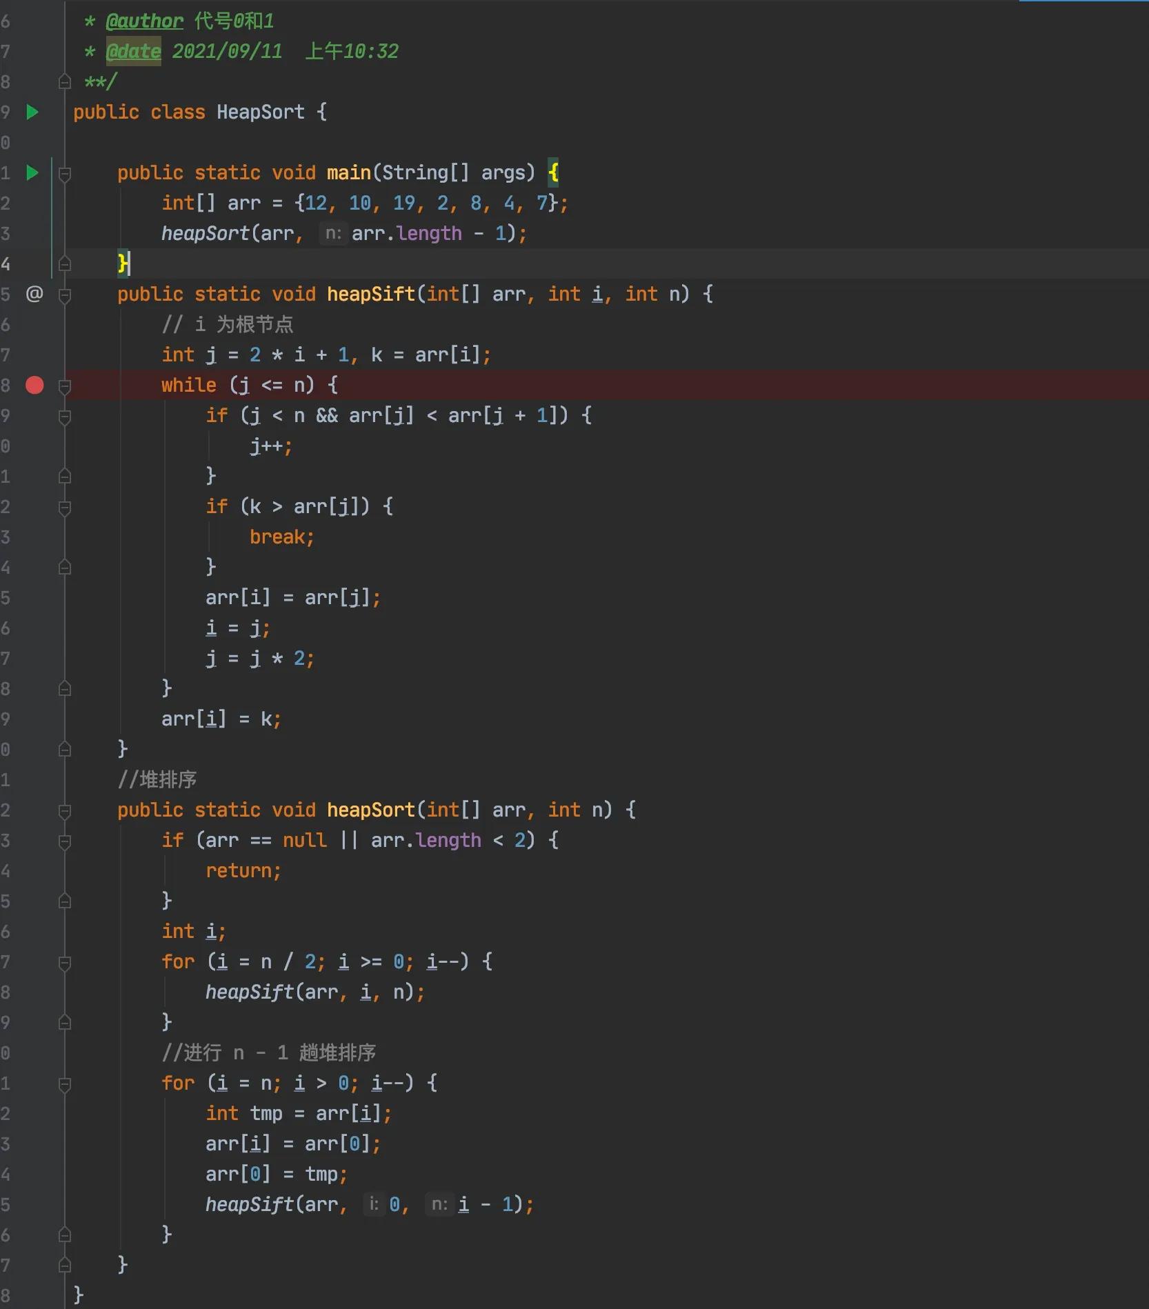Collapse the heapSort method fold marker
This screenshot has height=1309, width=1149.
[x=65, y=811]
